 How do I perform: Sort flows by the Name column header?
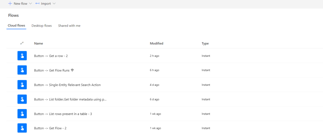tap(38, 43)
